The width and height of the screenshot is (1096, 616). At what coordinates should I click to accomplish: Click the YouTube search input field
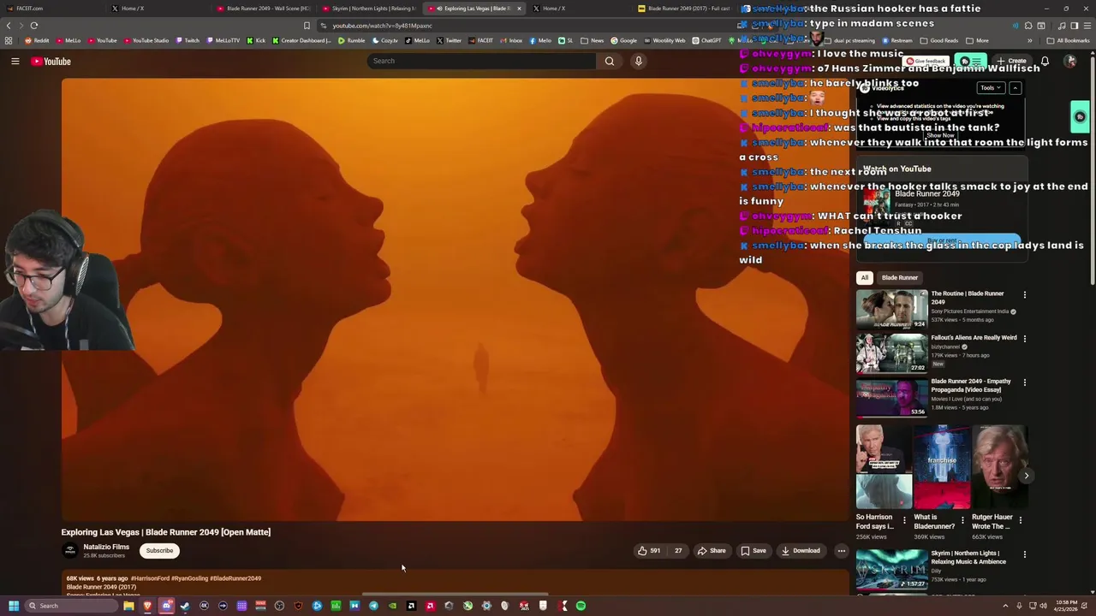click(x=481, y=61)
